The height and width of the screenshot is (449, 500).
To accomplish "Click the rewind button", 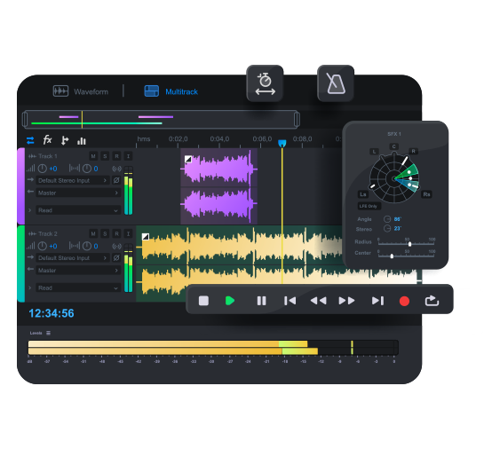I will pyautogui.click(x=318, y=301).
